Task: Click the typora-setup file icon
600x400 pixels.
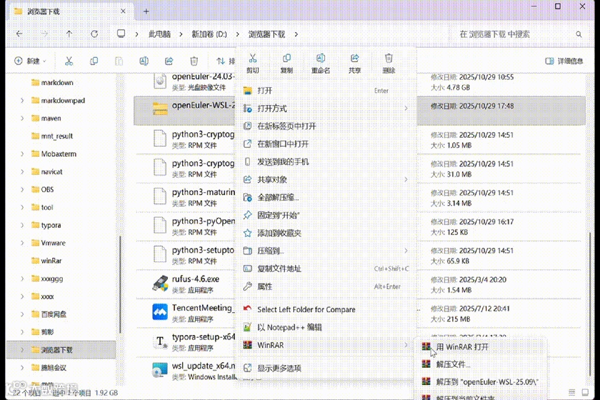Action: tap(160, 342)
